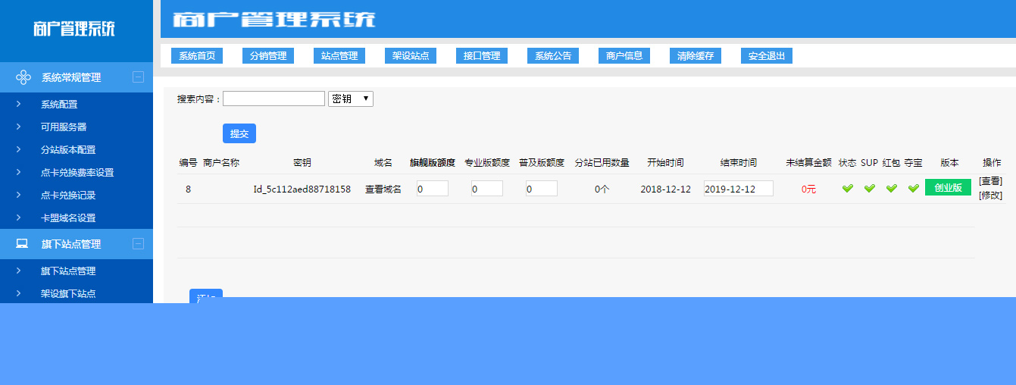Click the monitor icon beside 旗下站点管理
The image size is (1016, 385).
click(23, 244)
